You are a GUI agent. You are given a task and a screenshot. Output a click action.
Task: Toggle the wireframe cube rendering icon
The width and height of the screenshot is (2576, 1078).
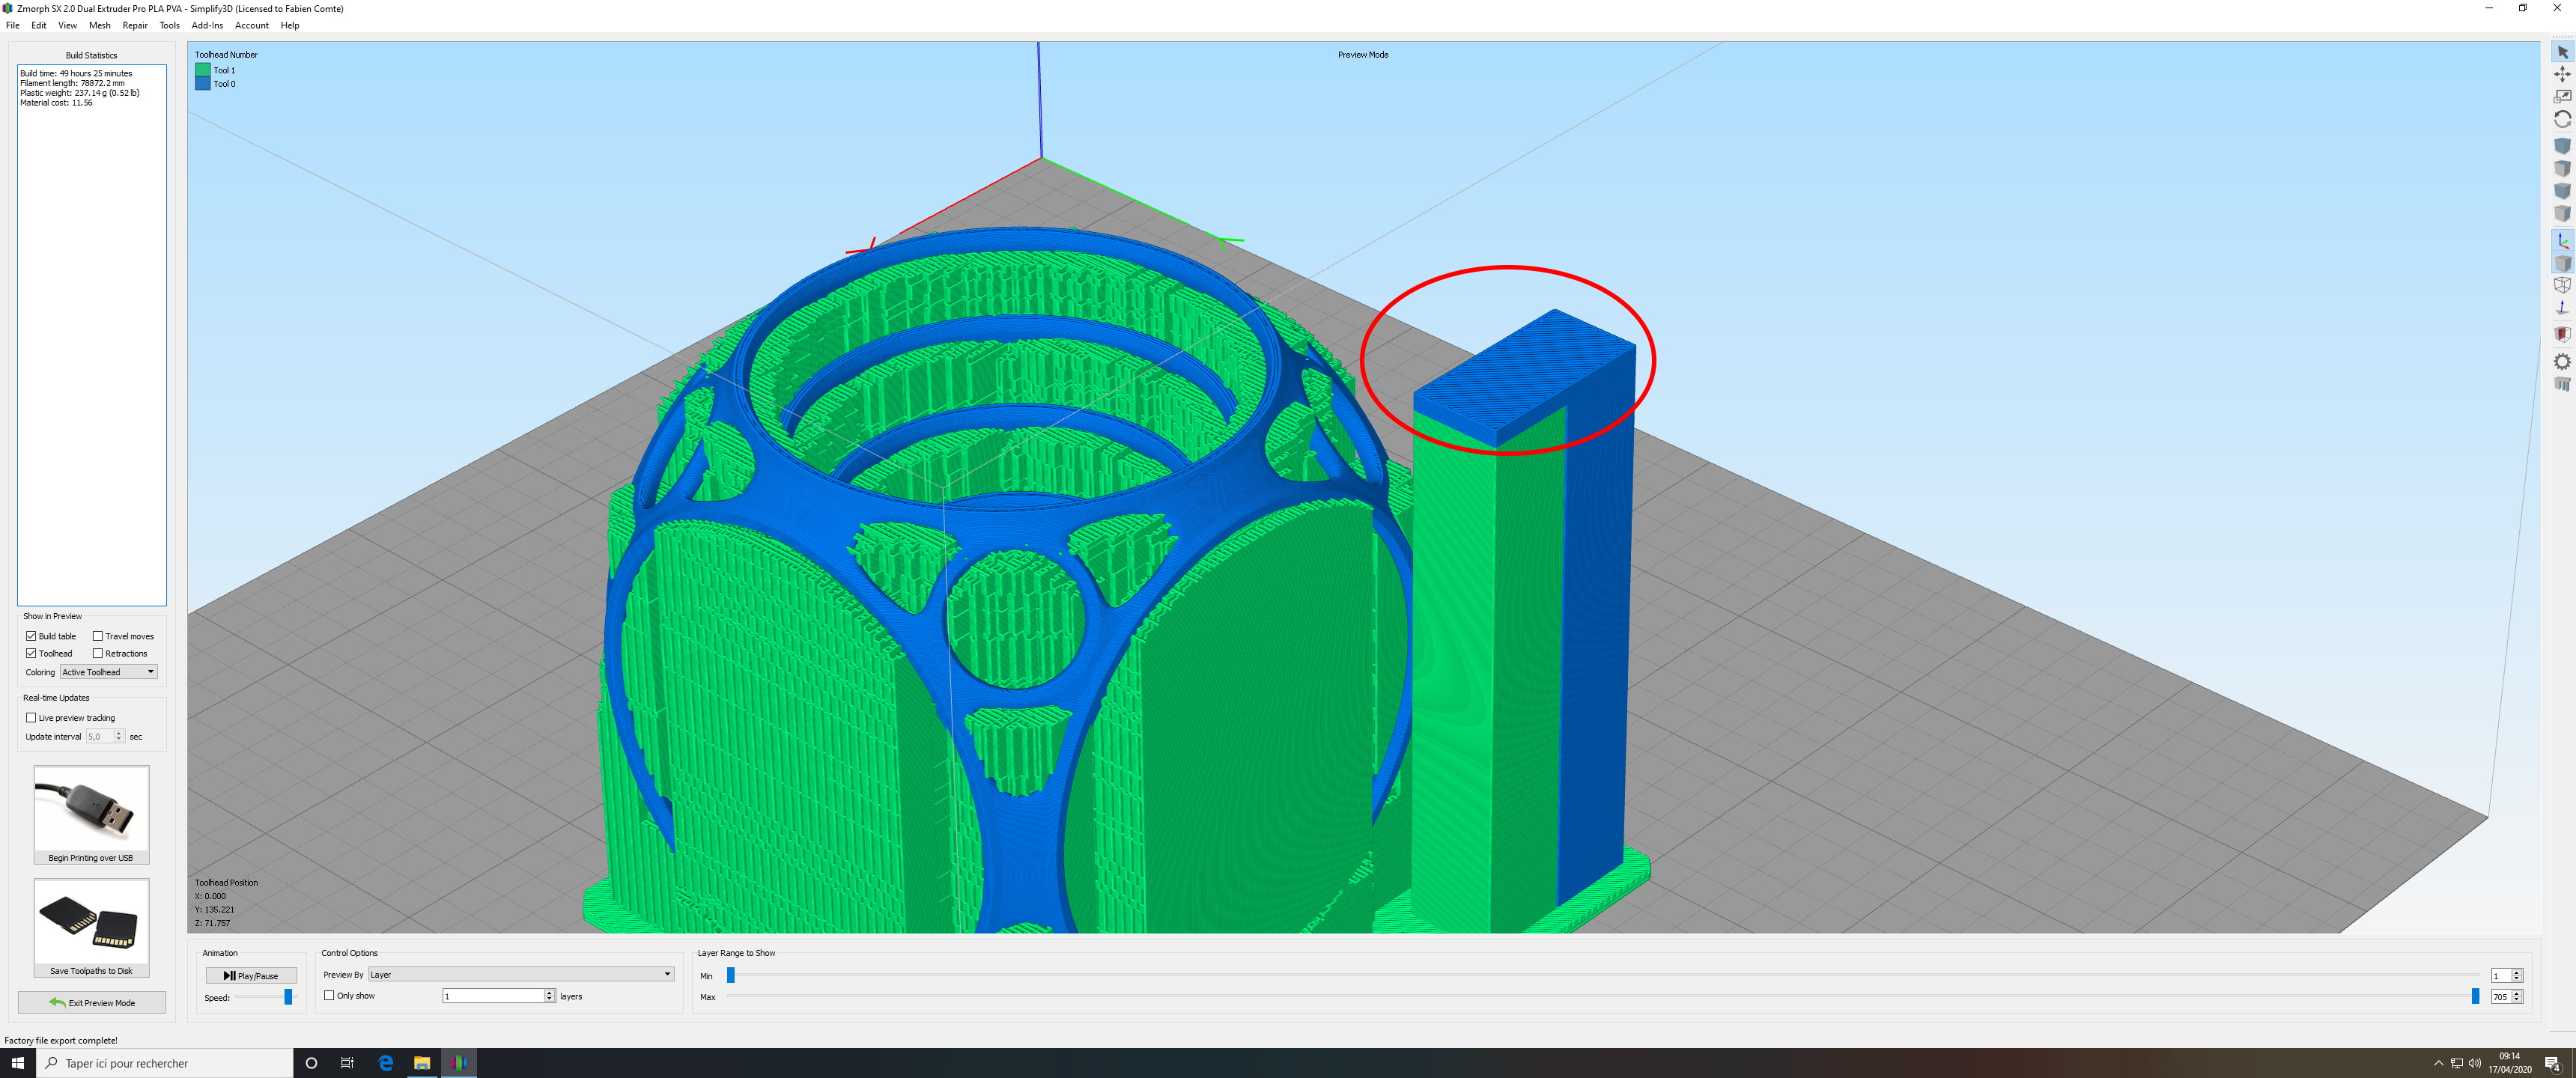click(x=2562, y=285)
